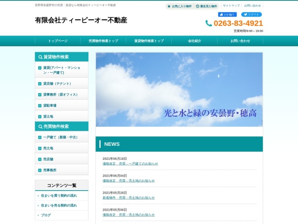Click arrow icon next to 売店舗
Image resolution: width=298 pixels, height=224 pixels.
[40, 159]
